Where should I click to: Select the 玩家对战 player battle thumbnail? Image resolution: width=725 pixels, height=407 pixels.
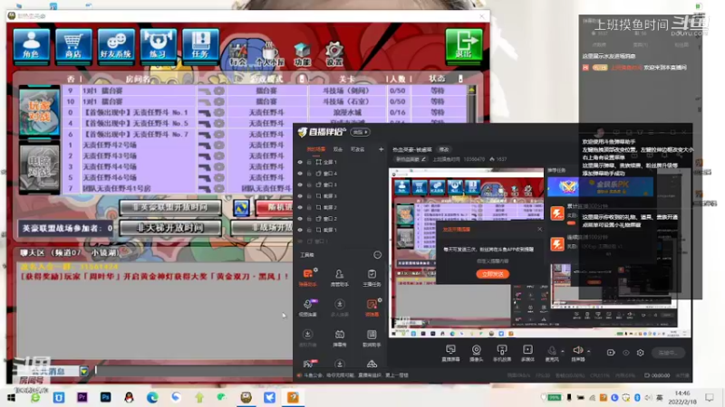pos(39,110)
